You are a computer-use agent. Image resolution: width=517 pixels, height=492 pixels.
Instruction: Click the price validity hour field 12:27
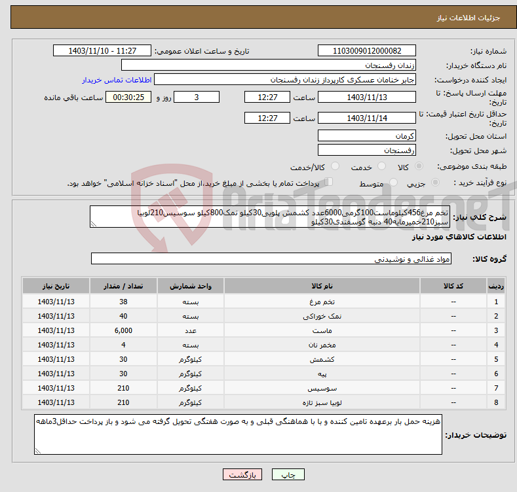click(267, 118)
